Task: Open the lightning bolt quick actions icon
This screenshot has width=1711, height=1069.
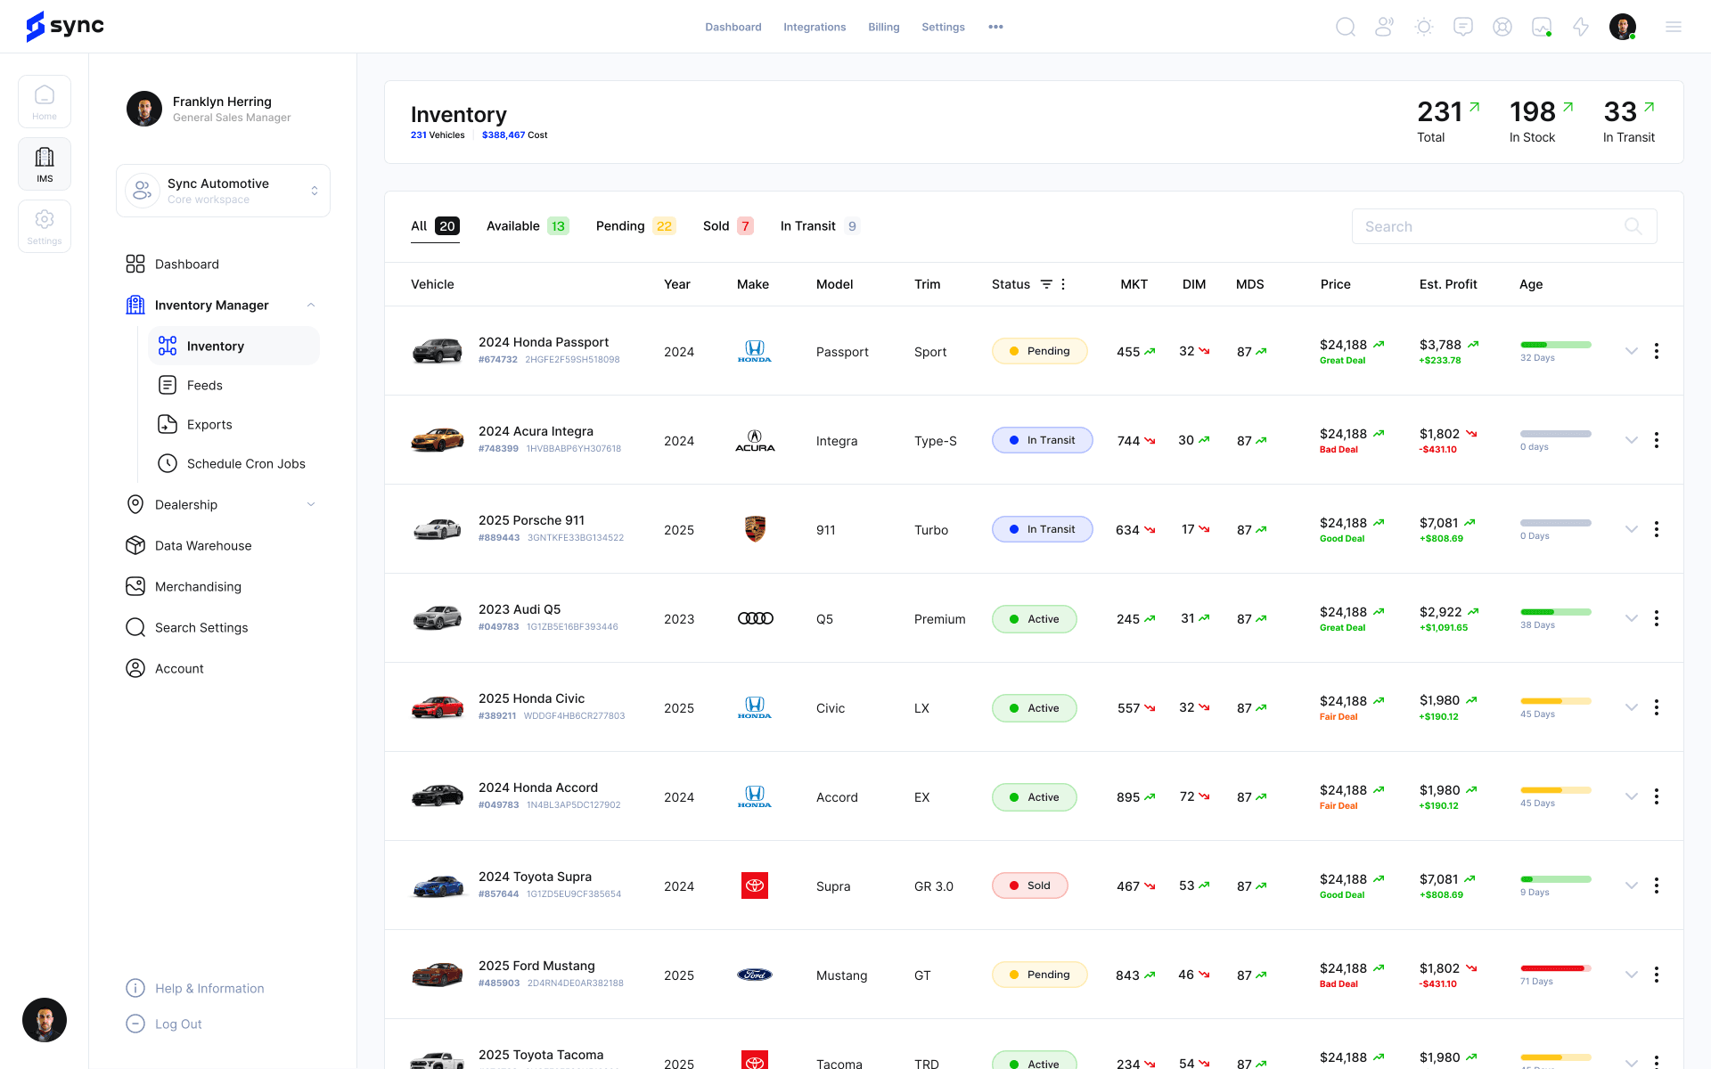Action: tap(1581, 27)
